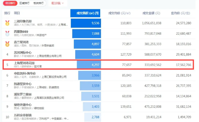Click the bronze medal icon for rank 3
The image size is (199, 122).
7,44
